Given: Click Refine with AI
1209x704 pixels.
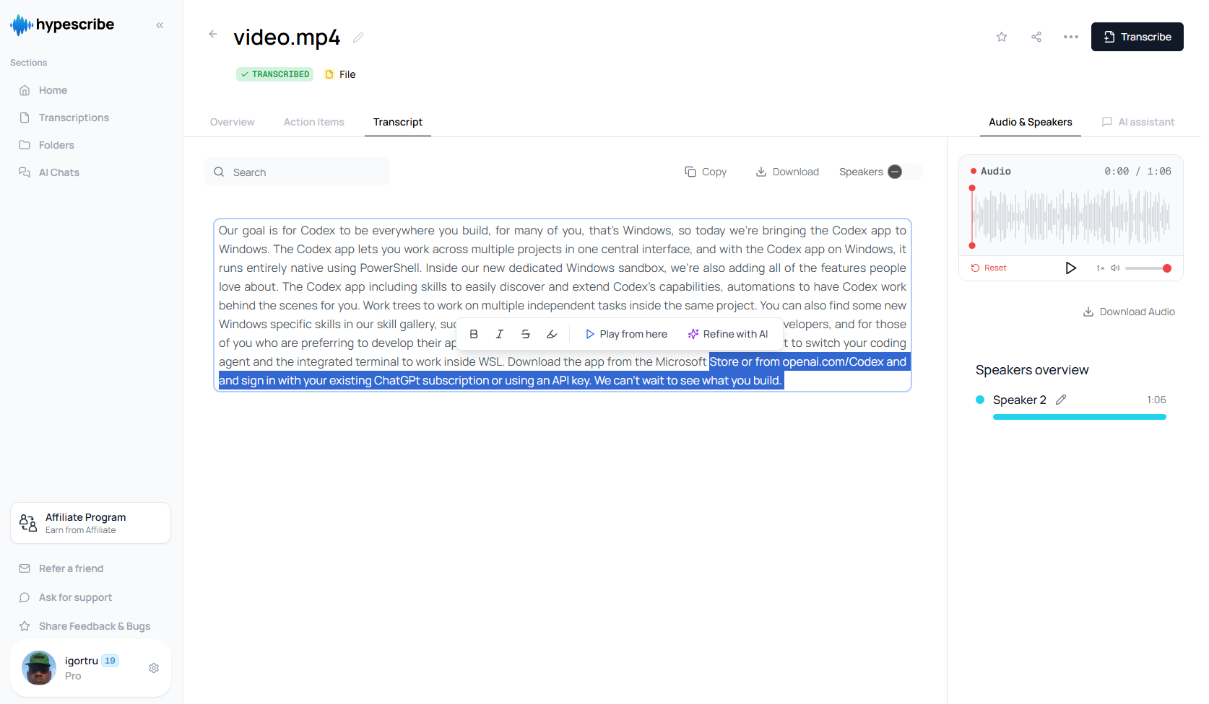Looking at the screenshot, I should 728,334.
